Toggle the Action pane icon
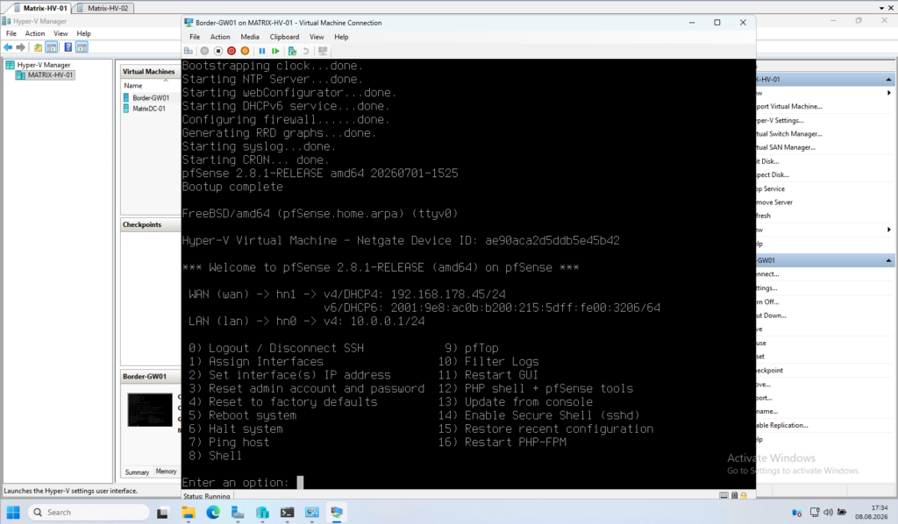The height and width of the screenshot is (524, 898). pyautogui.click(x=82, y=47)
